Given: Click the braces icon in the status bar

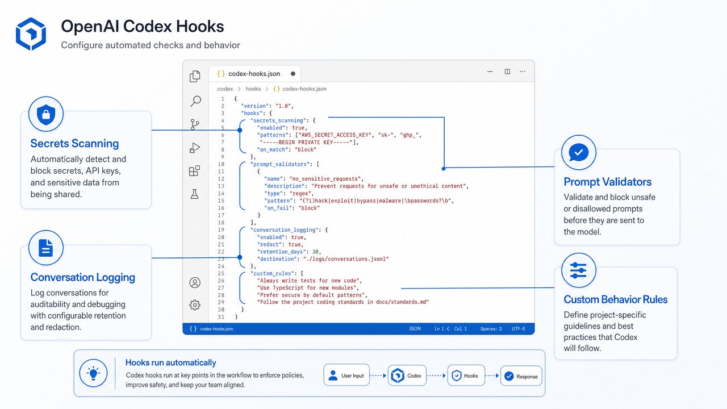Looking at the screenshot, I should (193, 329).
